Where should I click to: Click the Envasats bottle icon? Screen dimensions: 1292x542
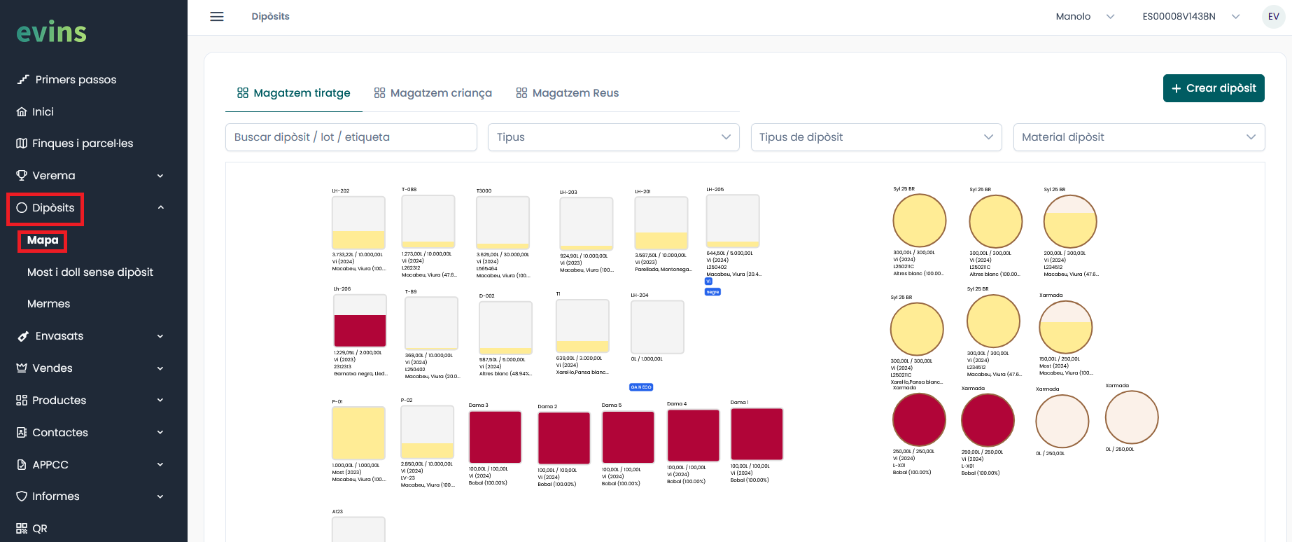[x=23, y=336]
